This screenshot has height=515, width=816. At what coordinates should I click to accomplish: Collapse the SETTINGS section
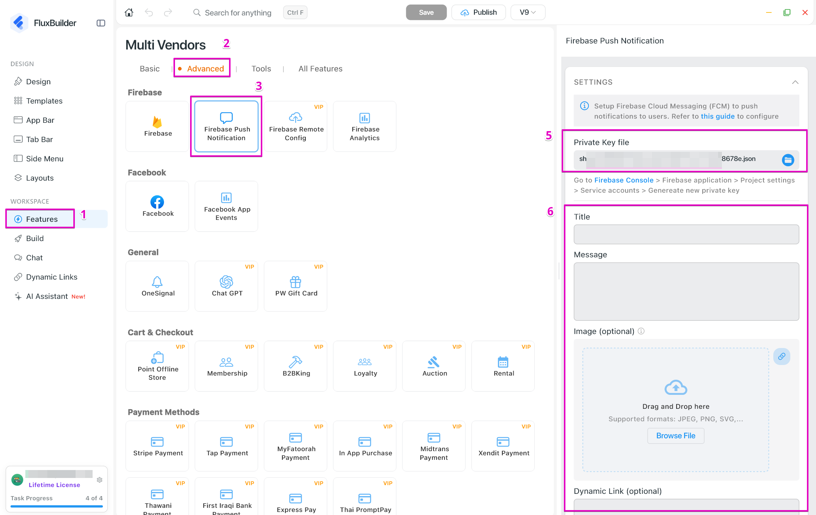(x=795, y=82)
